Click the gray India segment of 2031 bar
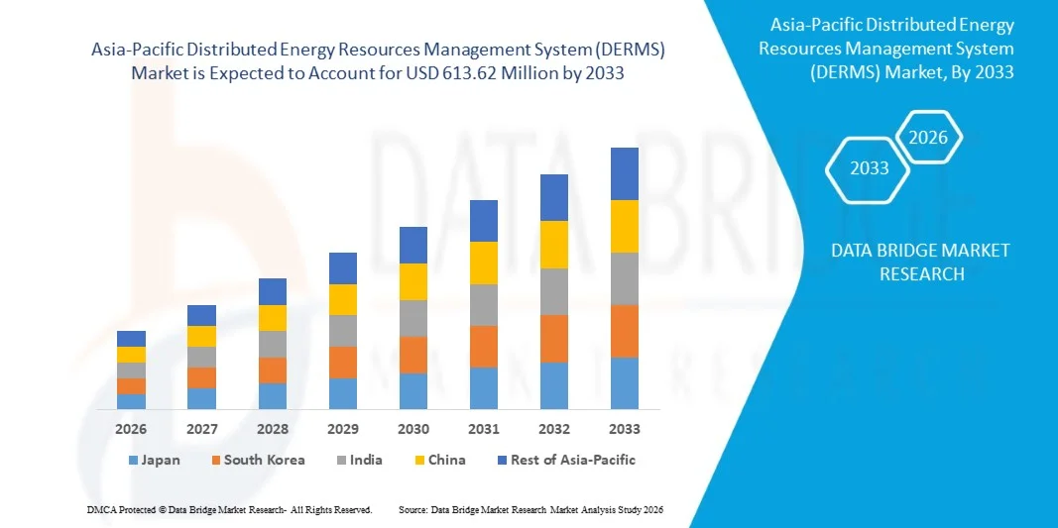The height and width of the screenshot is (528, 1058). point(484,305)
